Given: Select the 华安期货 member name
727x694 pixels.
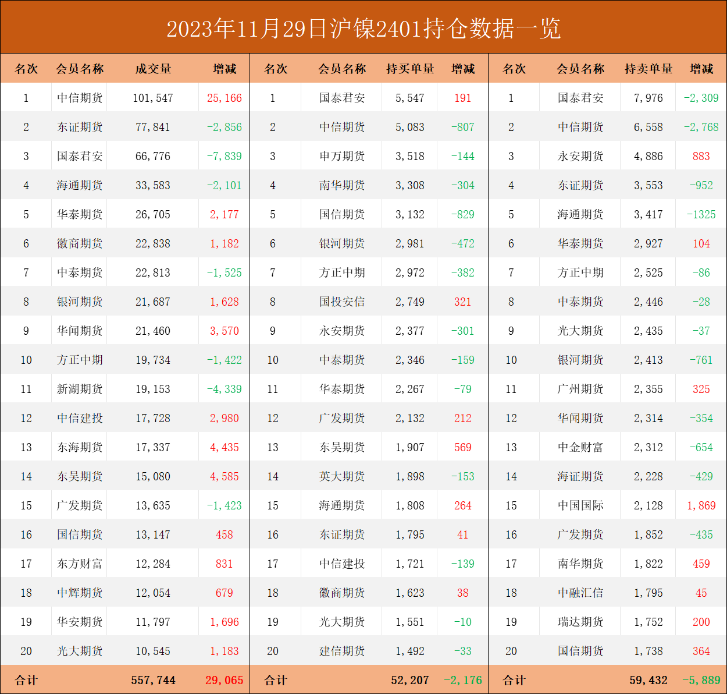Looking at the screenshot, I should click(80, 622).
